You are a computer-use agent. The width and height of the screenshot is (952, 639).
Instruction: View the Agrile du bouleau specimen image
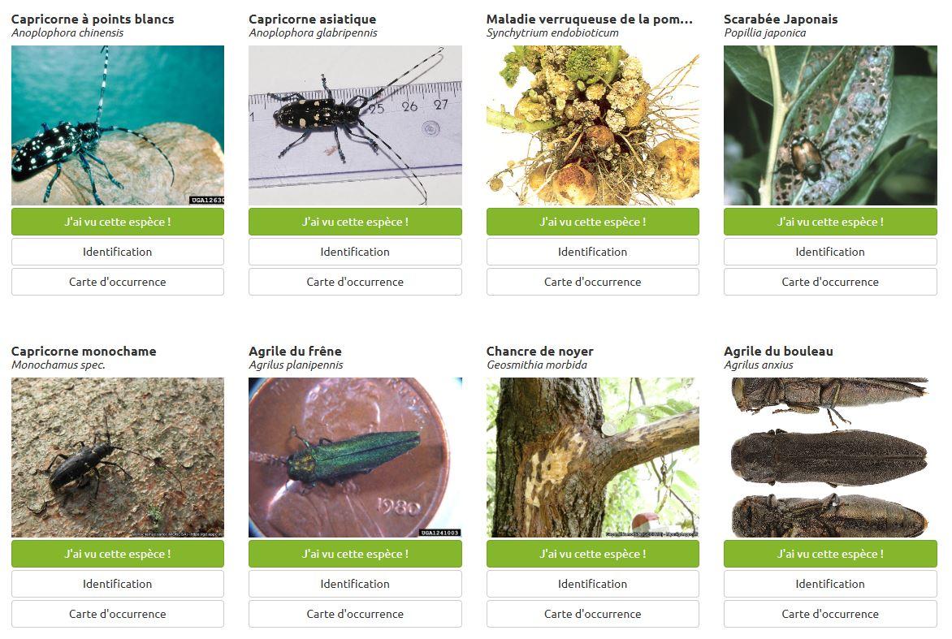tap(830, 458)
